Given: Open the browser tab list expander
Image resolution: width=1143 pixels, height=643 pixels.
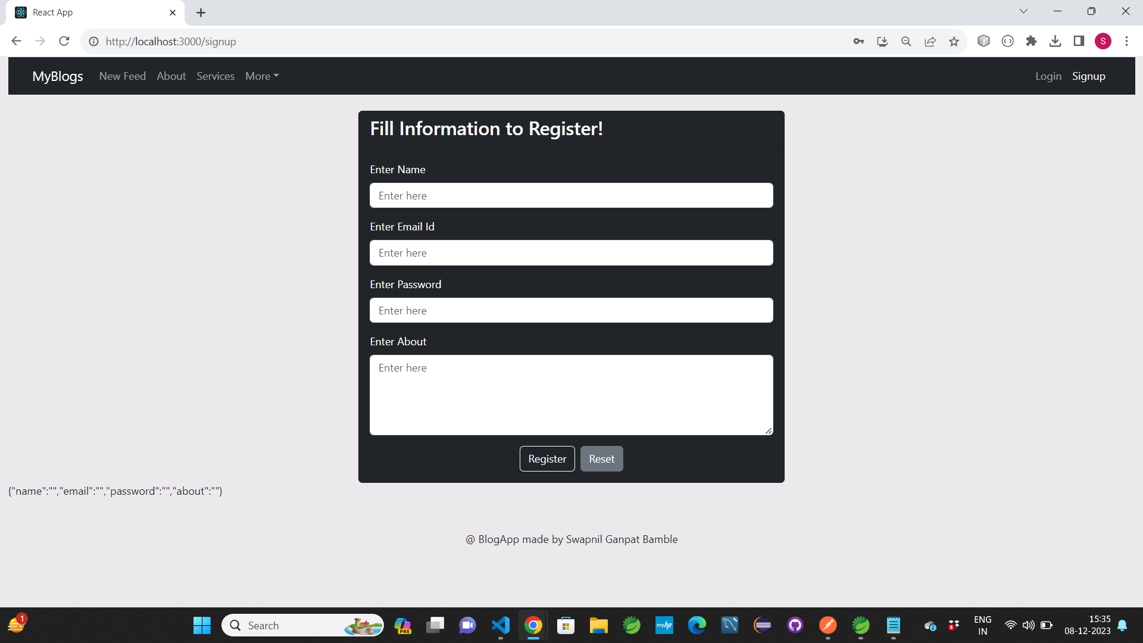Looking at the screenshot, I should click(1023, 12).
